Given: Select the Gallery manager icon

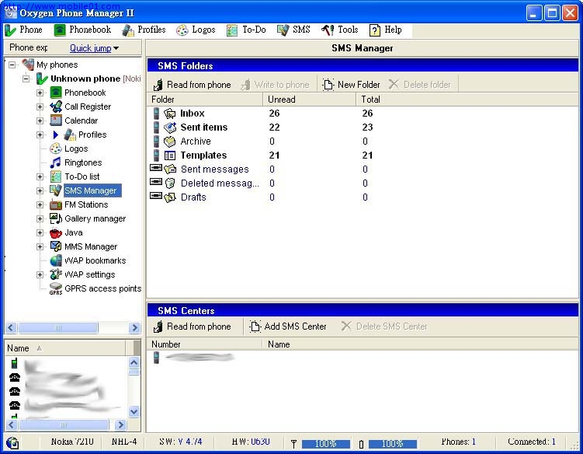Looking at the screenshot, I should pos(56,218).
